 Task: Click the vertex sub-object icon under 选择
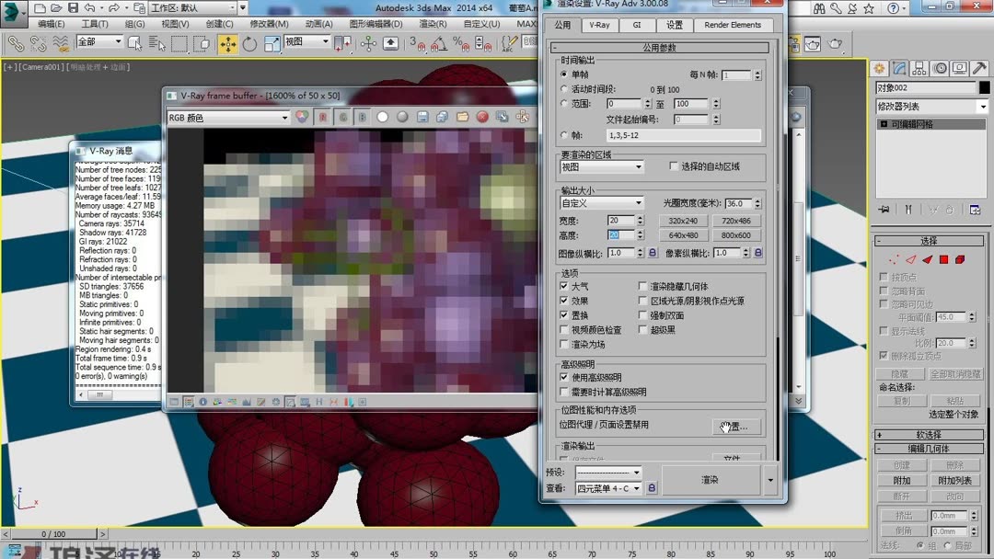pos(894,259)
